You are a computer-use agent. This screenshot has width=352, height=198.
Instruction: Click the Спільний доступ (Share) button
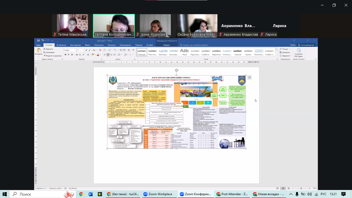(306, 45)
